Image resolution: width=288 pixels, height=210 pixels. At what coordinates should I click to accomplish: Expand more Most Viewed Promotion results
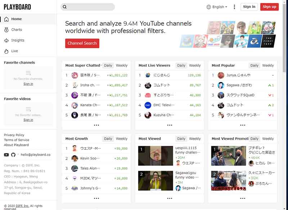[x=243, y=198]
